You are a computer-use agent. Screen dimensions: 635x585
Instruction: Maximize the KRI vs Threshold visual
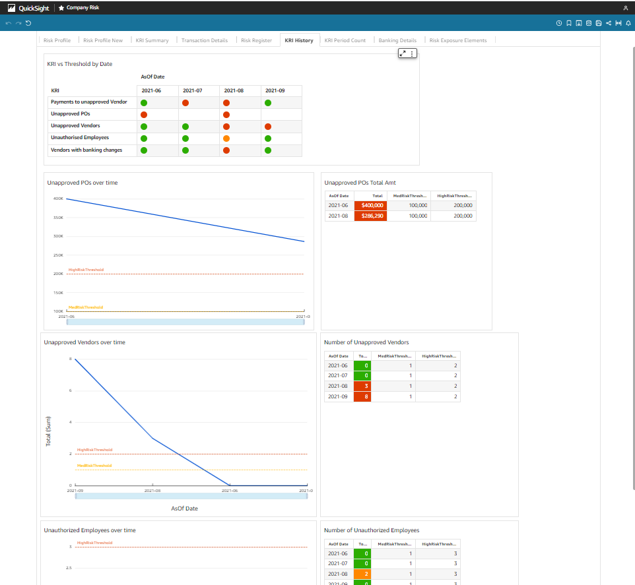tap(403, 53)
